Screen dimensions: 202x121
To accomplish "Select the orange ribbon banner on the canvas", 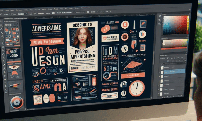I will (x=47, y=42).
